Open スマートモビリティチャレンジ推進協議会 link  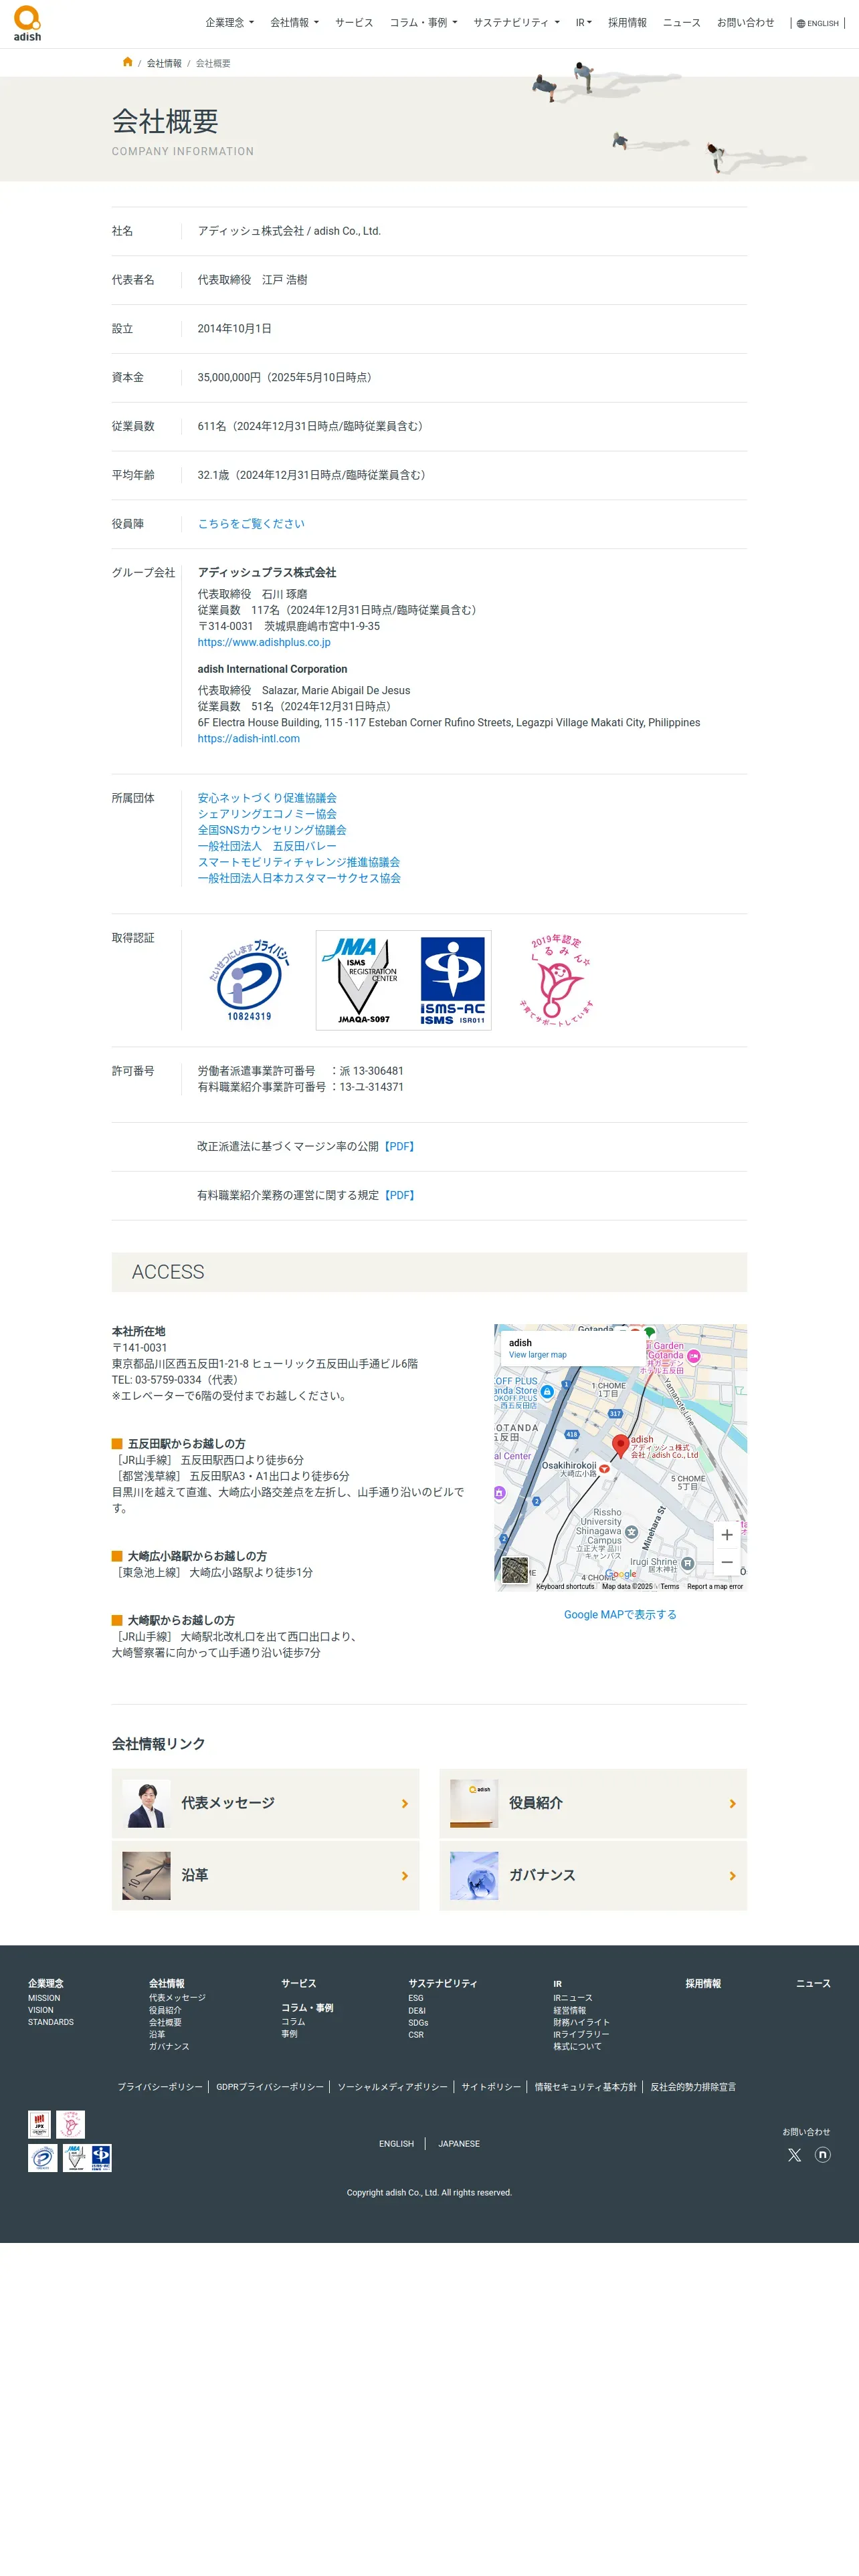tap(298, 862)
